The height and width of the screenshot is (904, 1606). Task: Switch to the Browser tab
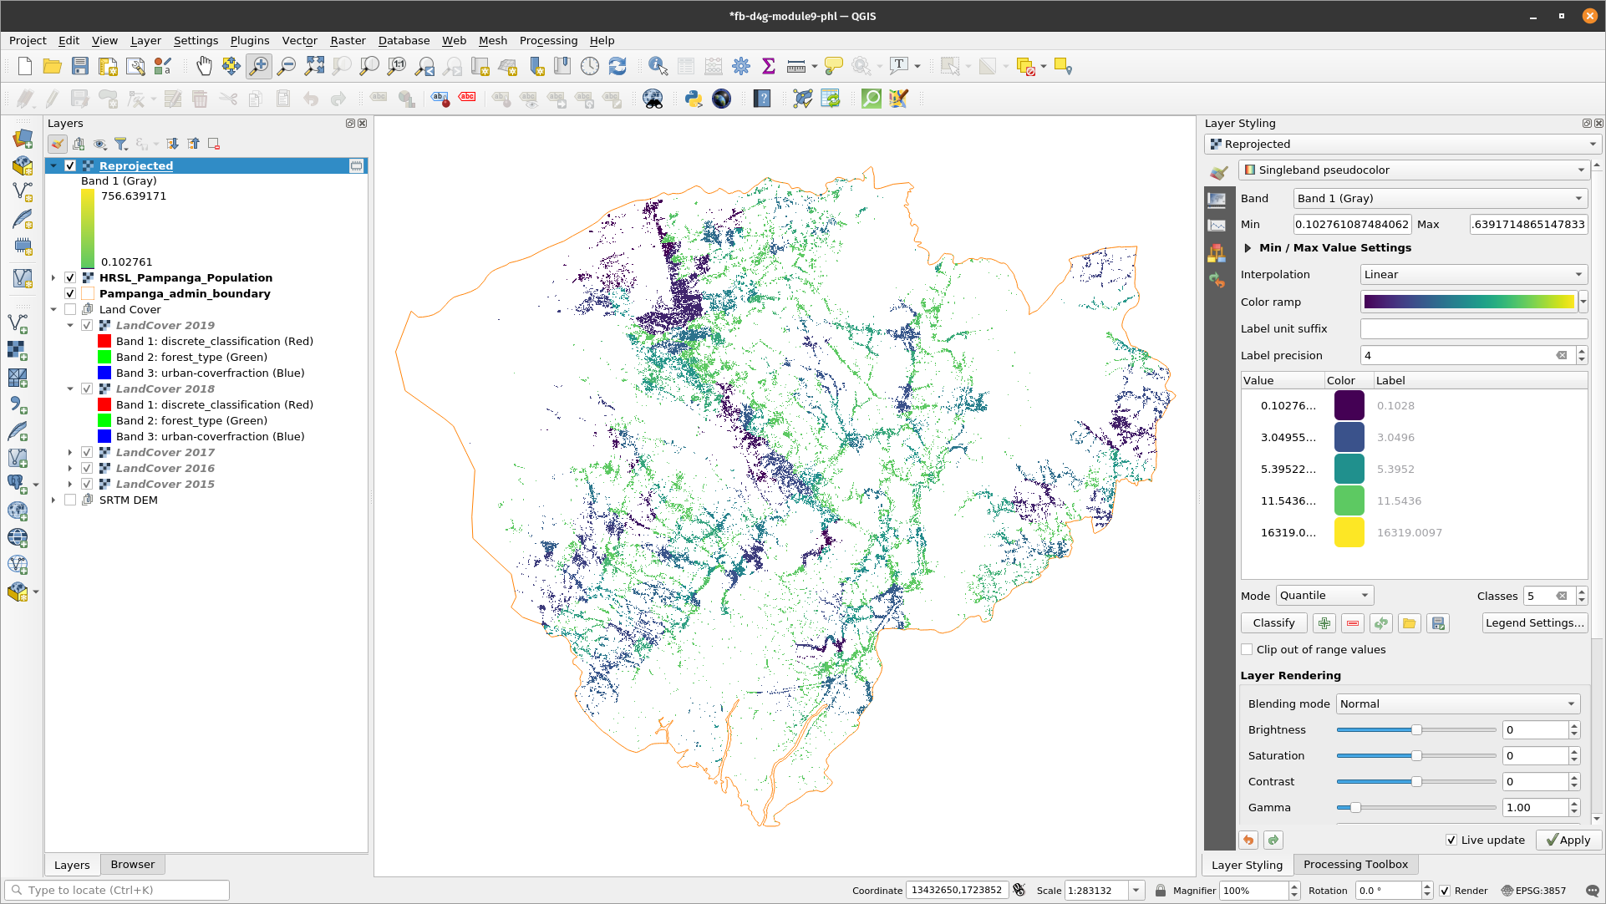(x=132, y=864)
